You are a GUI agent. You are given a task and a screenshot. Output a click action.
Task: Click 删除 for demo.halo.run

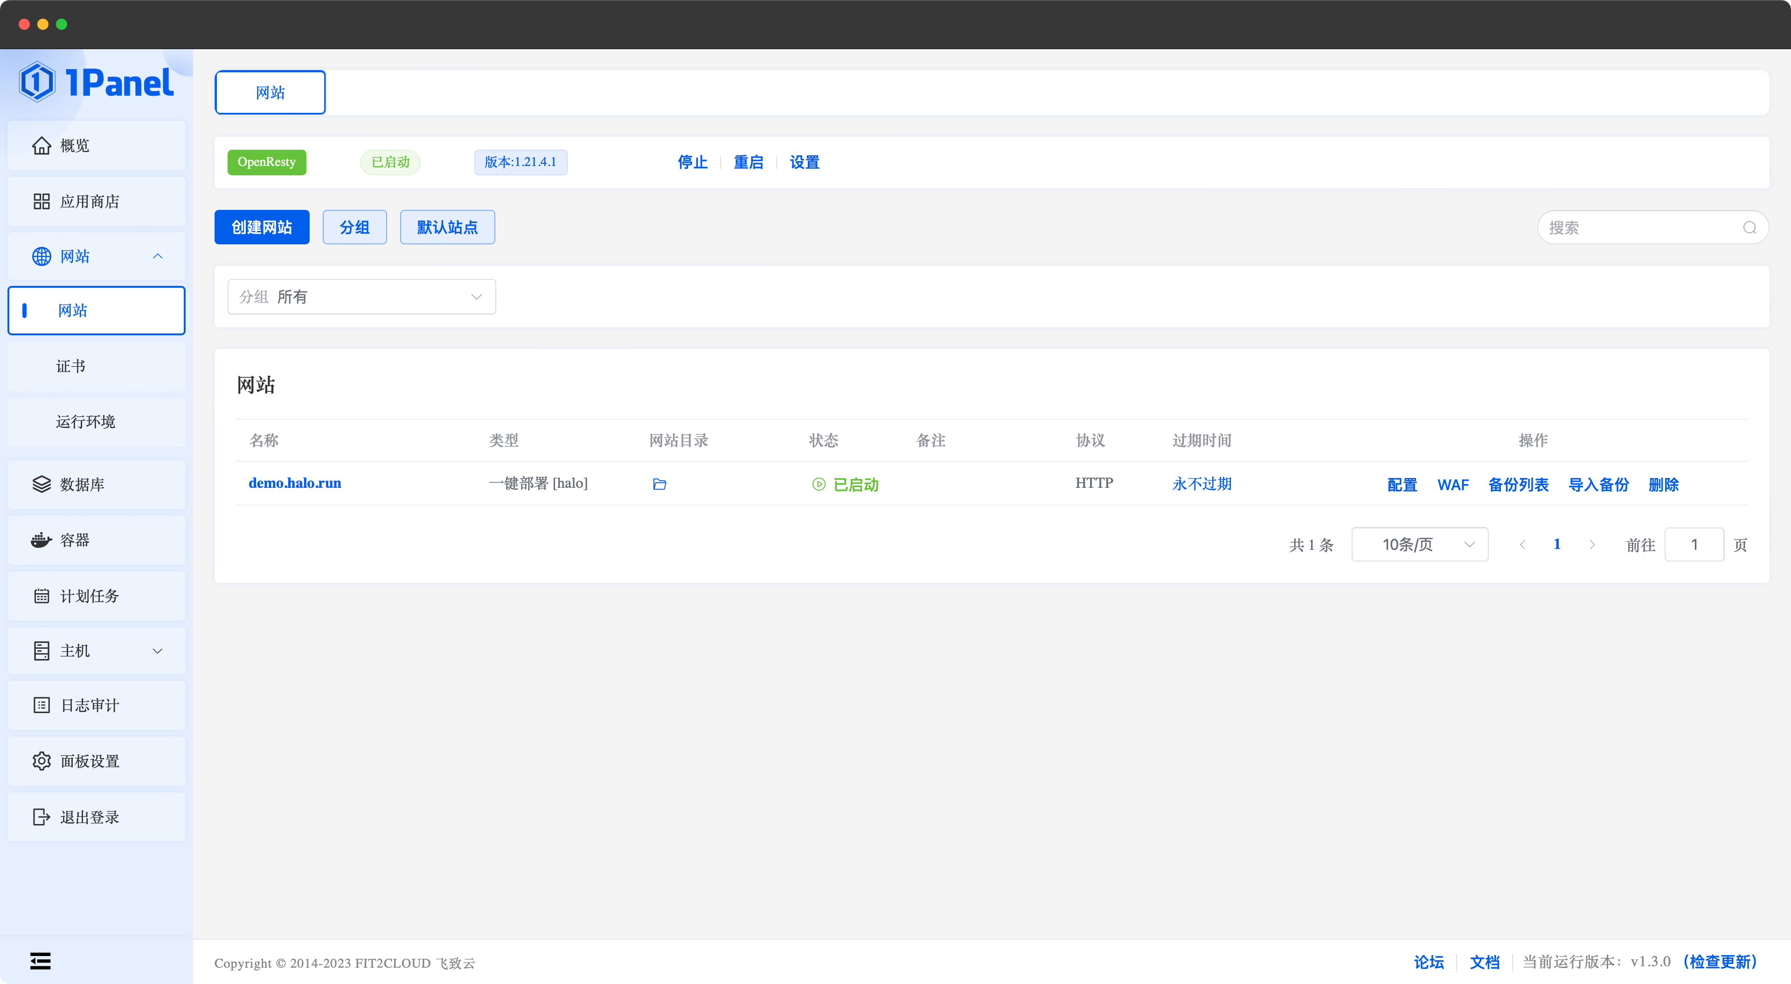tap(1663, 485)
